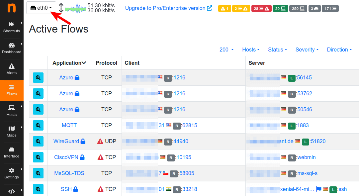Click magnifier icon for MQTT flow
Image resolution: width=359 pixels, height=196 pixels.
coord(38,126)
